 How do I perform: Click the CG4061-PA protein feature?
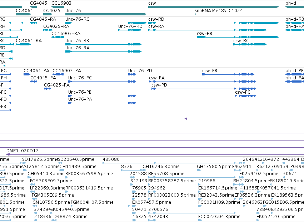27,74
